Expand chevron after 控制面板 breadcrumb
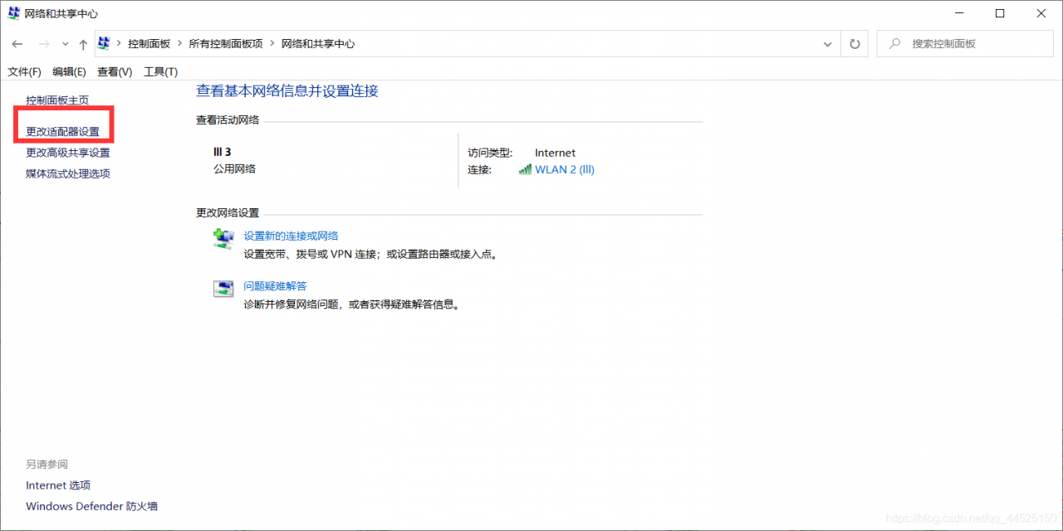This screenshot has width=1063, height=531. click(179, 44)
